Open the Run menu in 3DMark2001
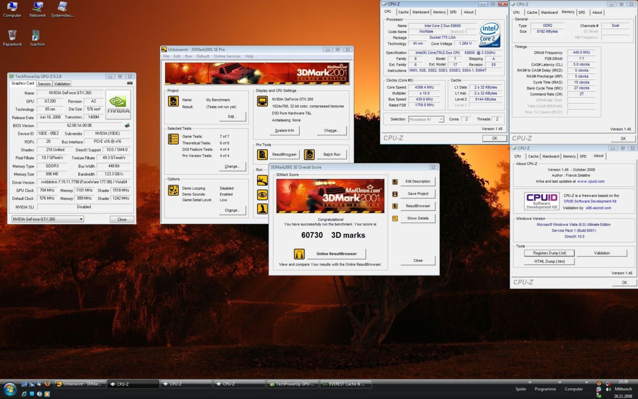 point(188,56)
